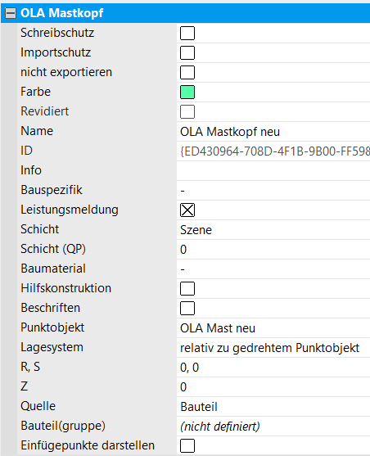This screenshot has height=456, width=370.
Task: Click the empty Info field
Action: [x=273, y=171]
